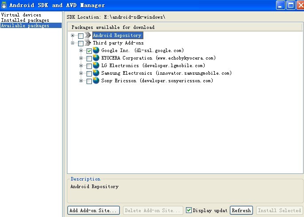
Task: Collapse the Third party Add-ons node
Action: click(x=72, y=43)
